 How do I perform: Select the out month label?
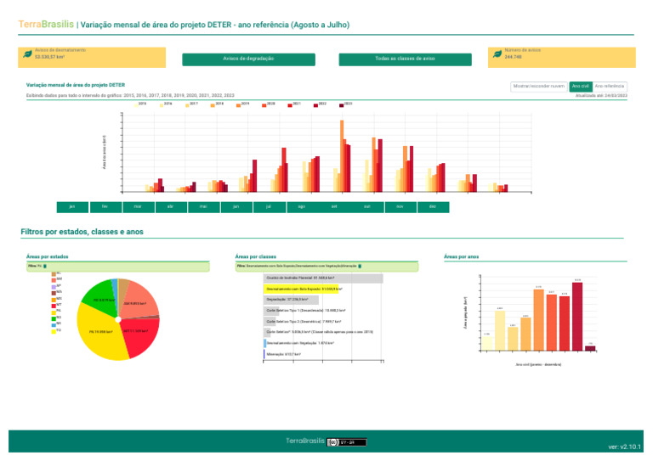367,207
